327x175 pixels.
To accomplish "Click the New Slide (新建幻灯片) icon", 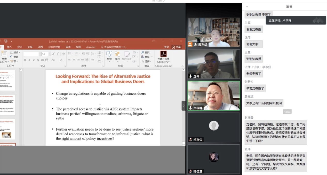I will [x=4, y=54].
